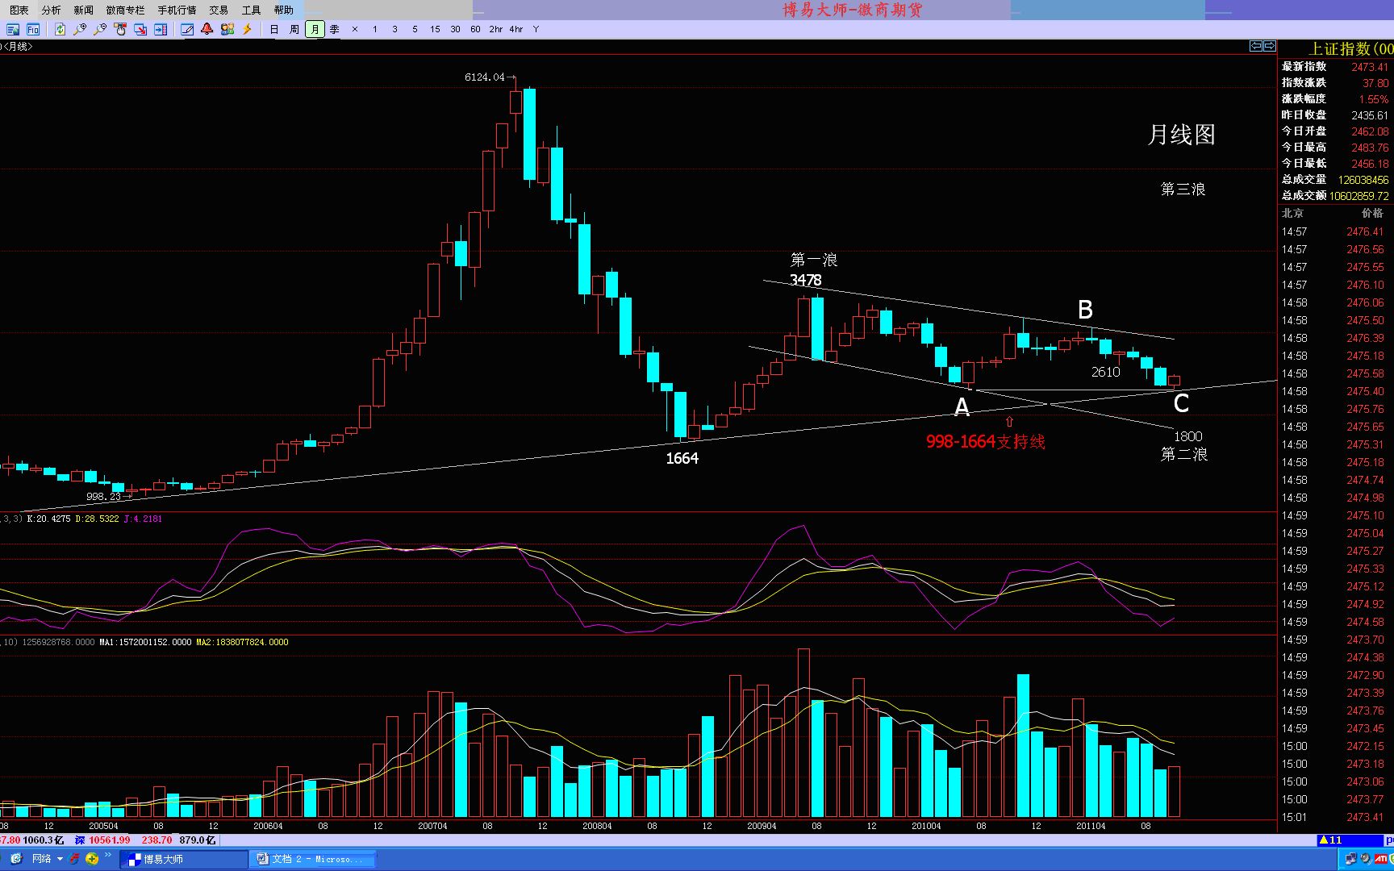
Task: Click the 998-1664支持线 red annotation
Action: coord(985,442)
